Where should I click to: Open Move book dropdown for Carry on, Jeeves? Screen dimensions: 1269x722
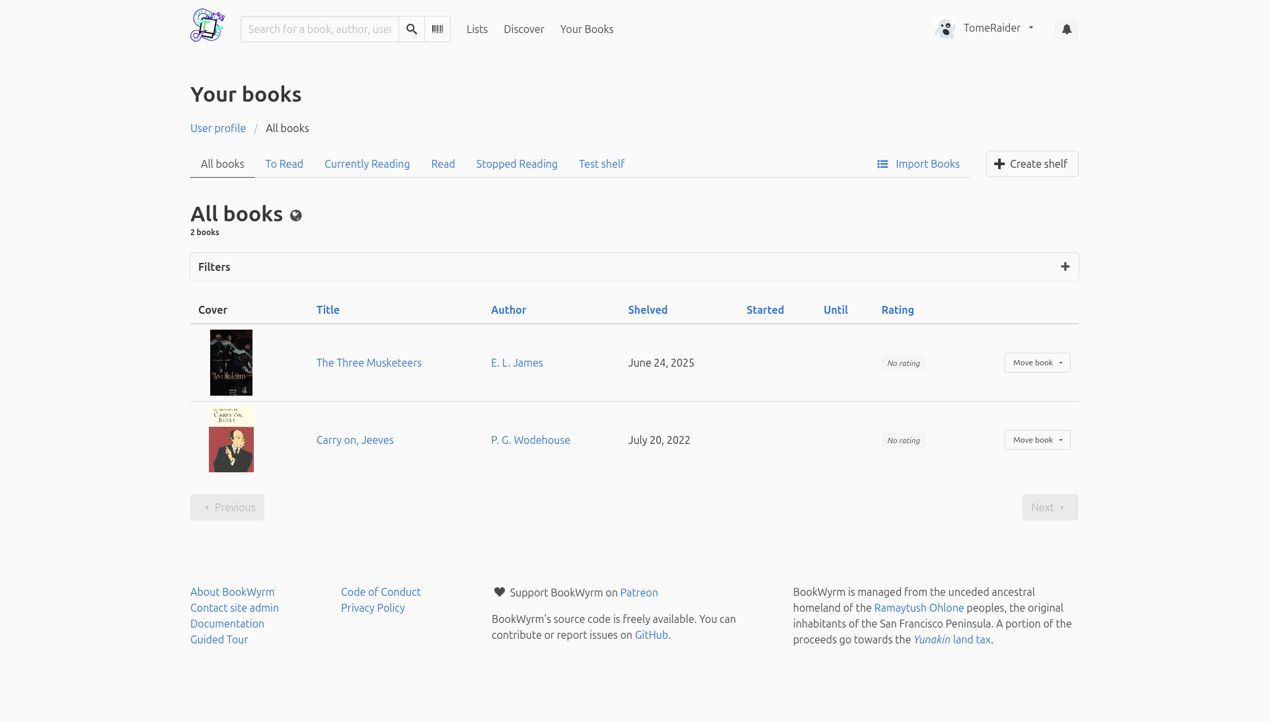tap(1037, 440)
